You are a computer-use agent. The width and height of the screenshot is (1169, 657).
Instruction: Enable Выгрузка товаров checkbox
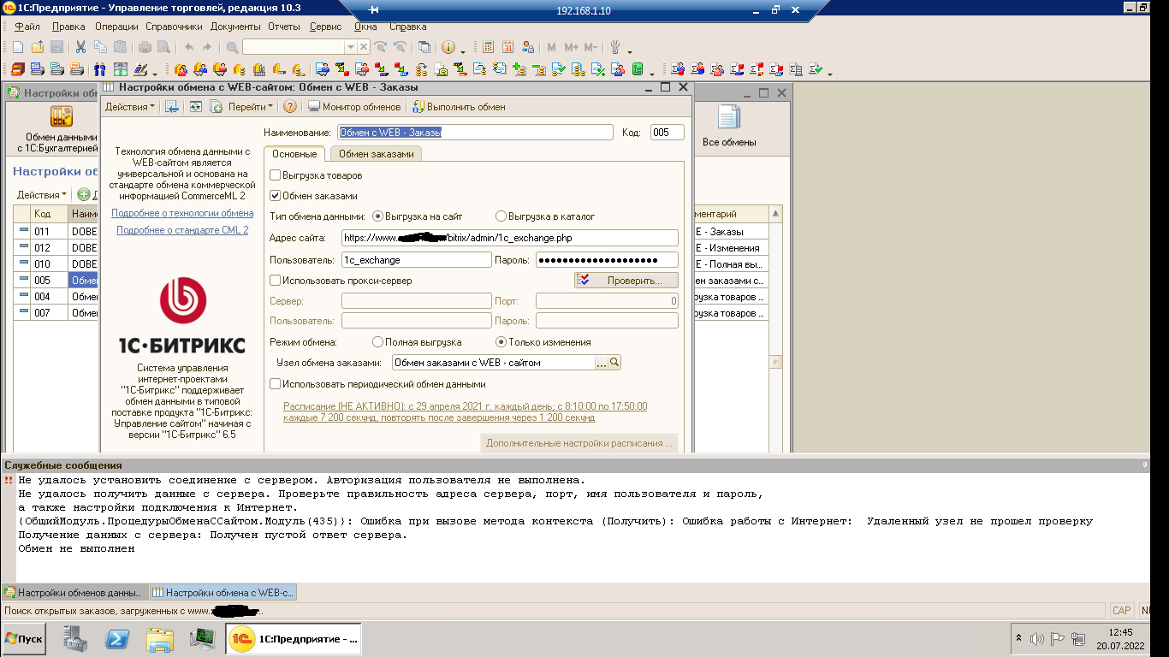point(275,175)
